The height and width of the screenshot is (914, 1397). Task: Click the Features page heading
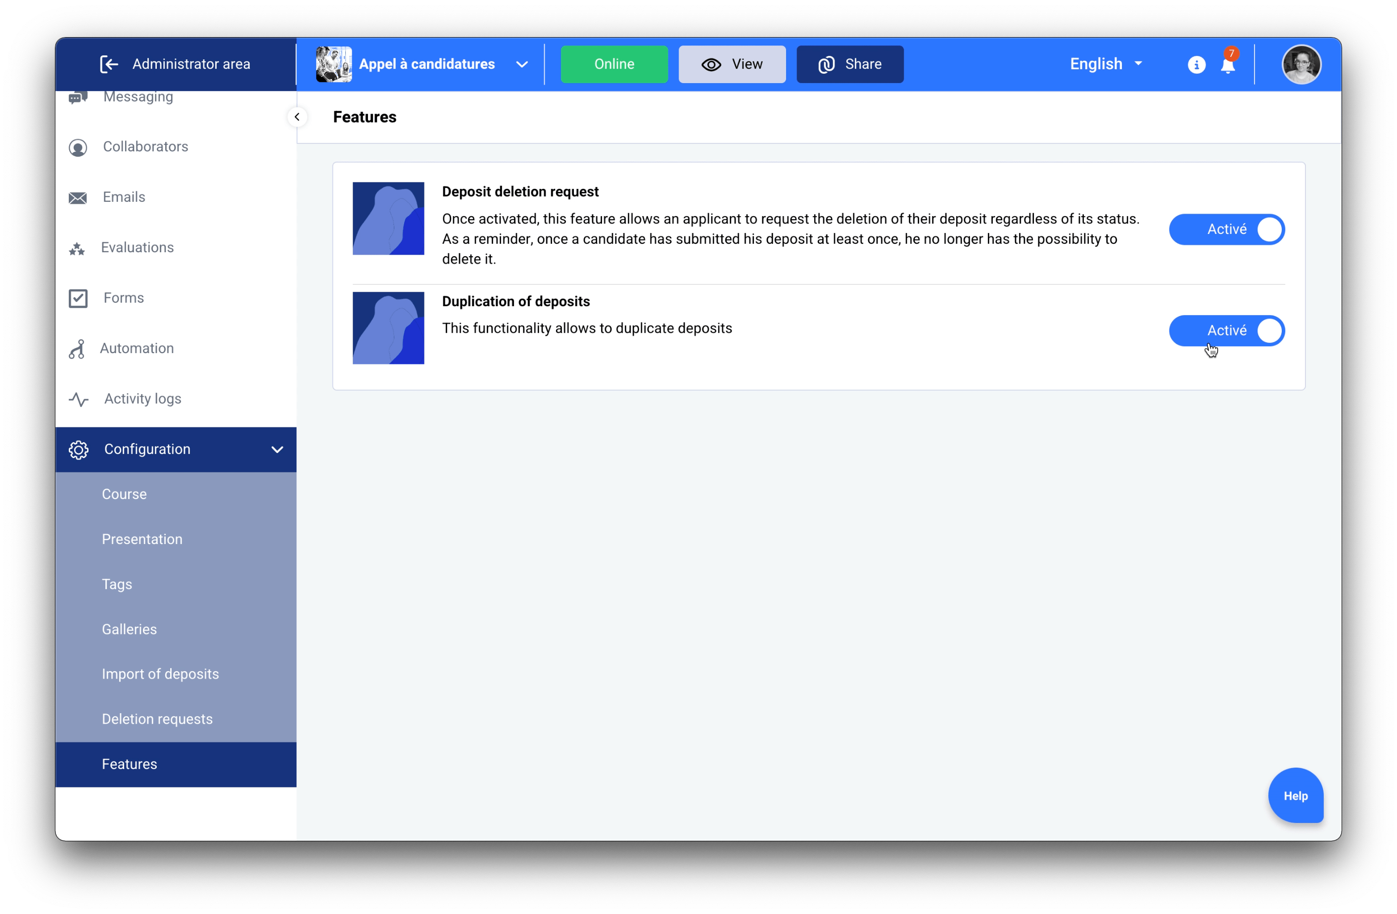[365, 117]
